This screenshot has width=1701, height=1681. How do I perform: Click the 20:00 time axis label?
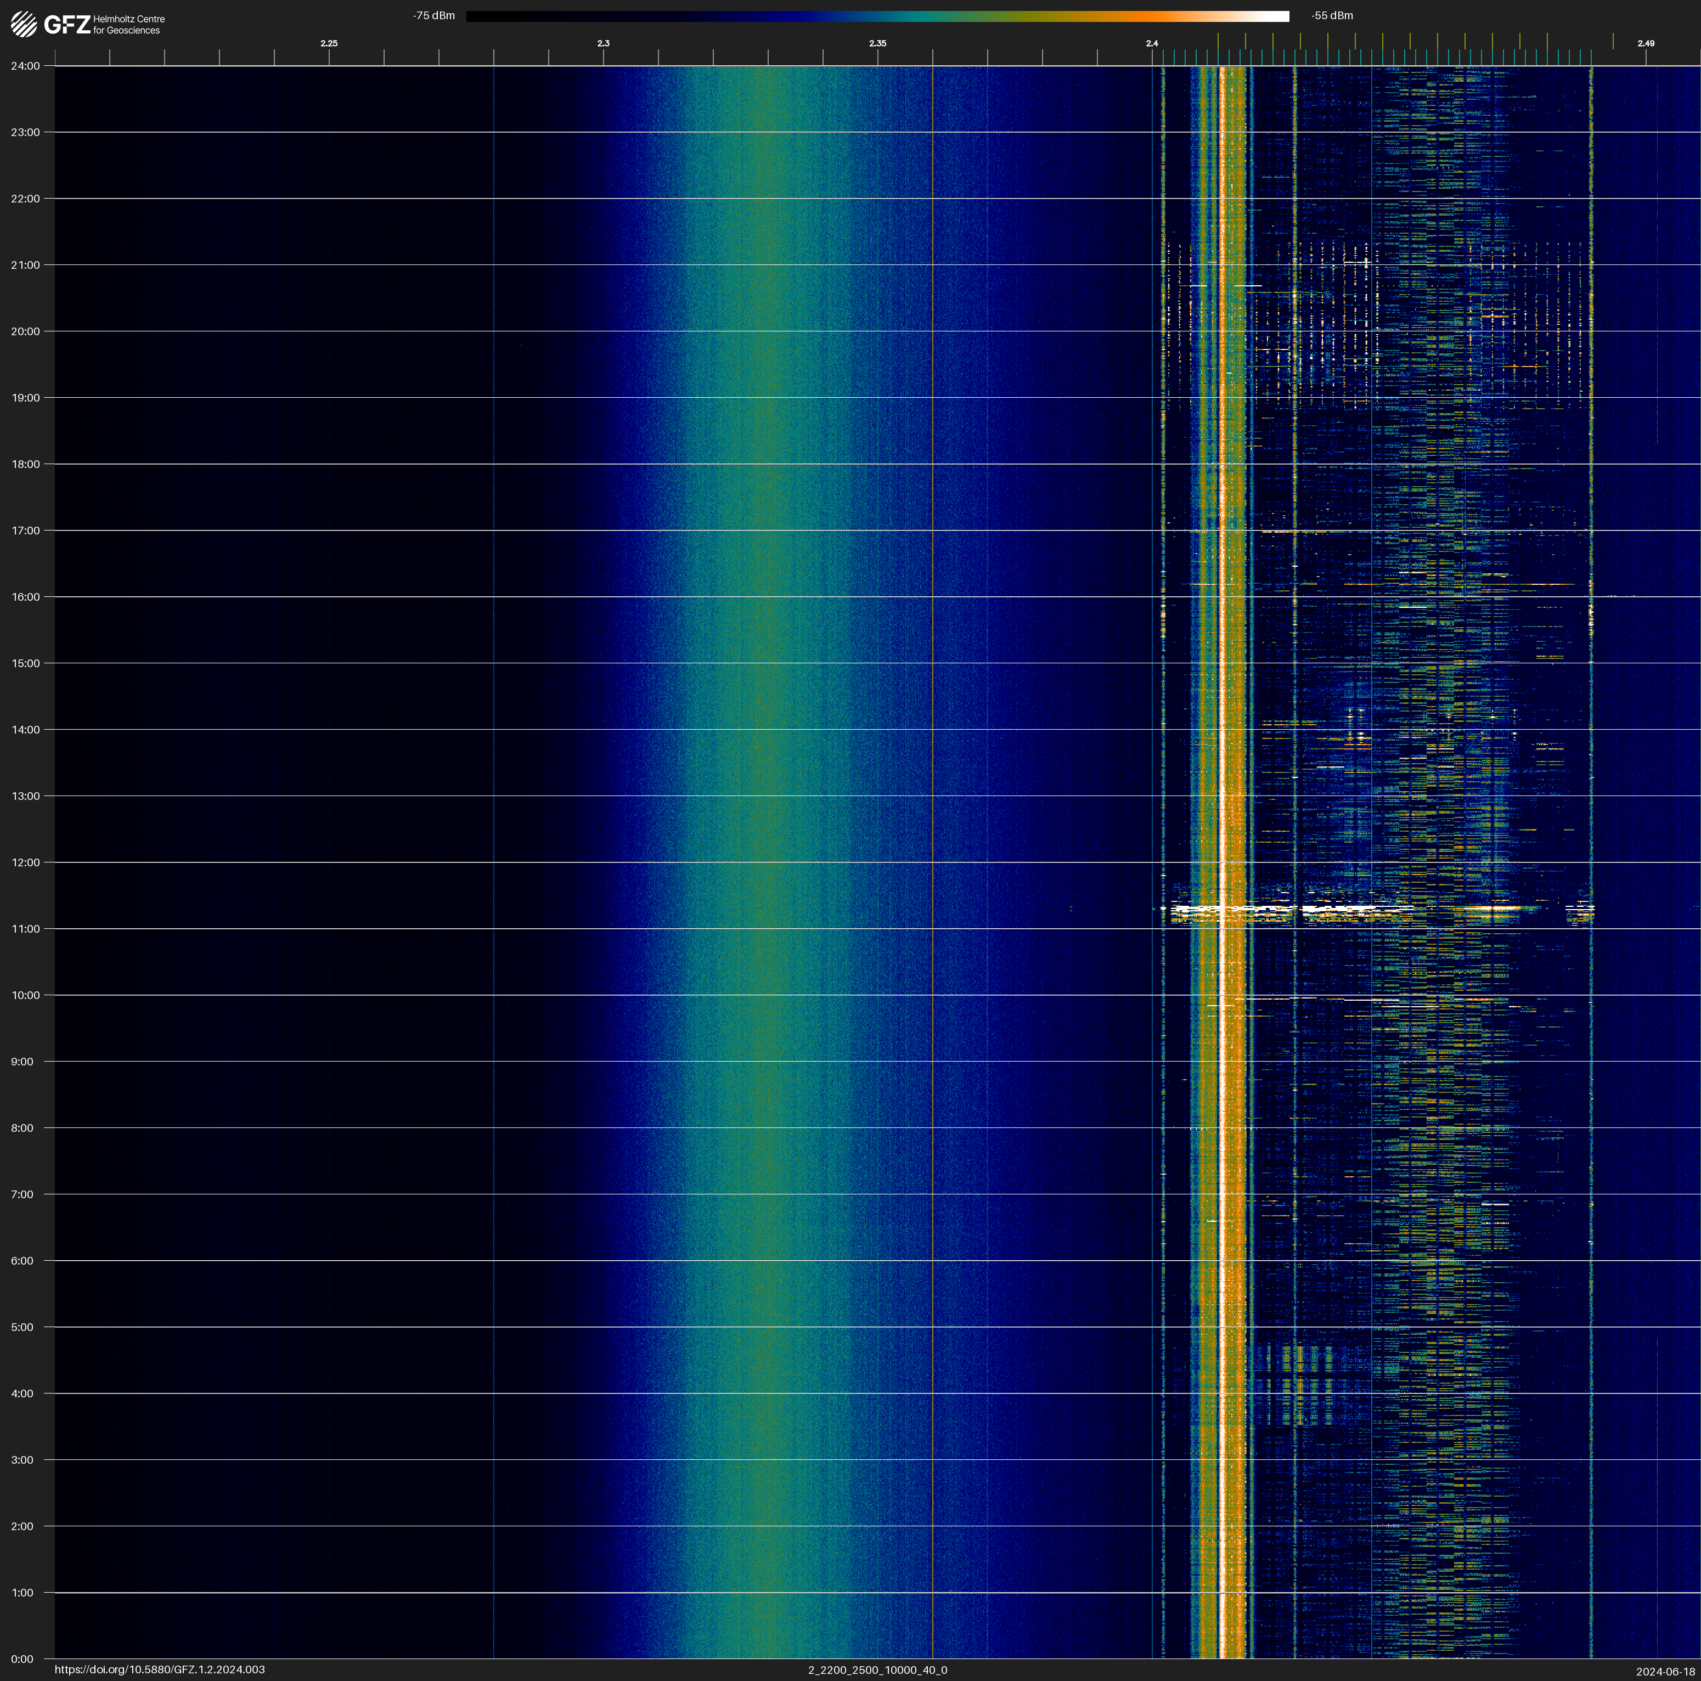click(x=26, y=332)
